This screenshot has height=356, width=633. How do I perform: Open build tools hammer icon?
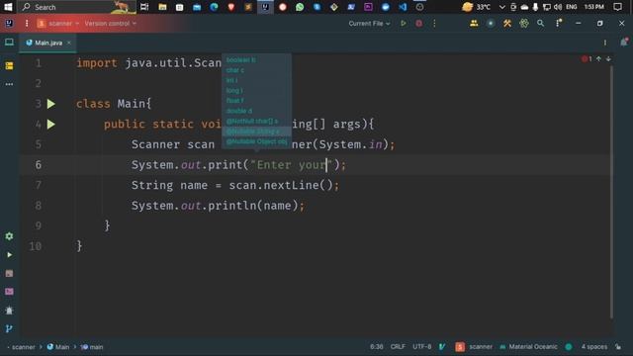point(507,24)
